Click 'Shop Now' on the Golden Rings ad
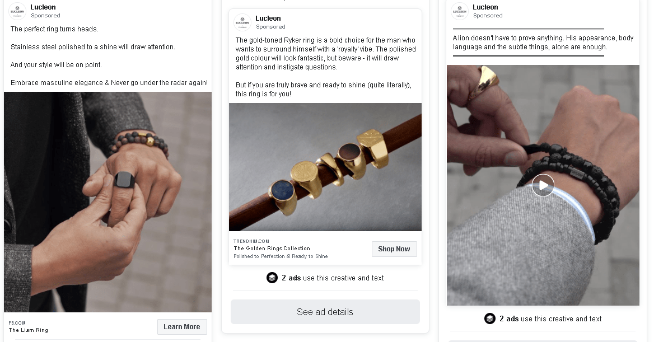The height and width of the screenshot is (342, 654). click(x=394, y=249)
